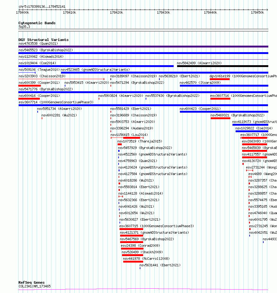Click nsv4121371 (gnomADStructuralVariants) label
The width and height of the screenshot is (277, 293).
click(154, 233)
